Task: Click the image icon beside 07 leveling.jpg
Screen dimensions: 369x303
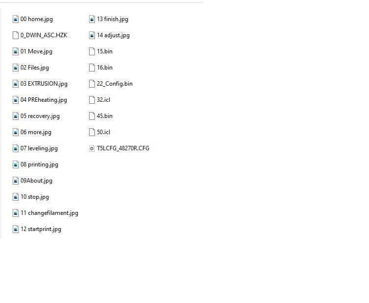Action: tap(16, 148)
